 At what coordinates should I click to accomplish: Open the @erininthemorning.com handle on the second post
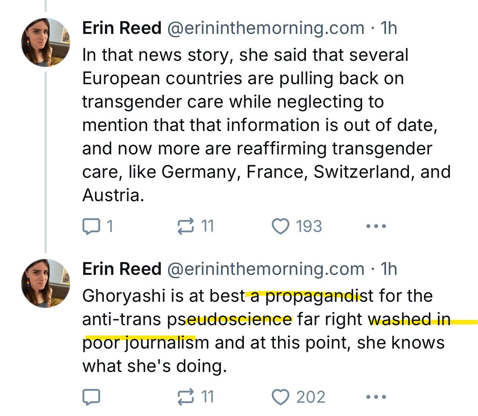pos(265,269)
